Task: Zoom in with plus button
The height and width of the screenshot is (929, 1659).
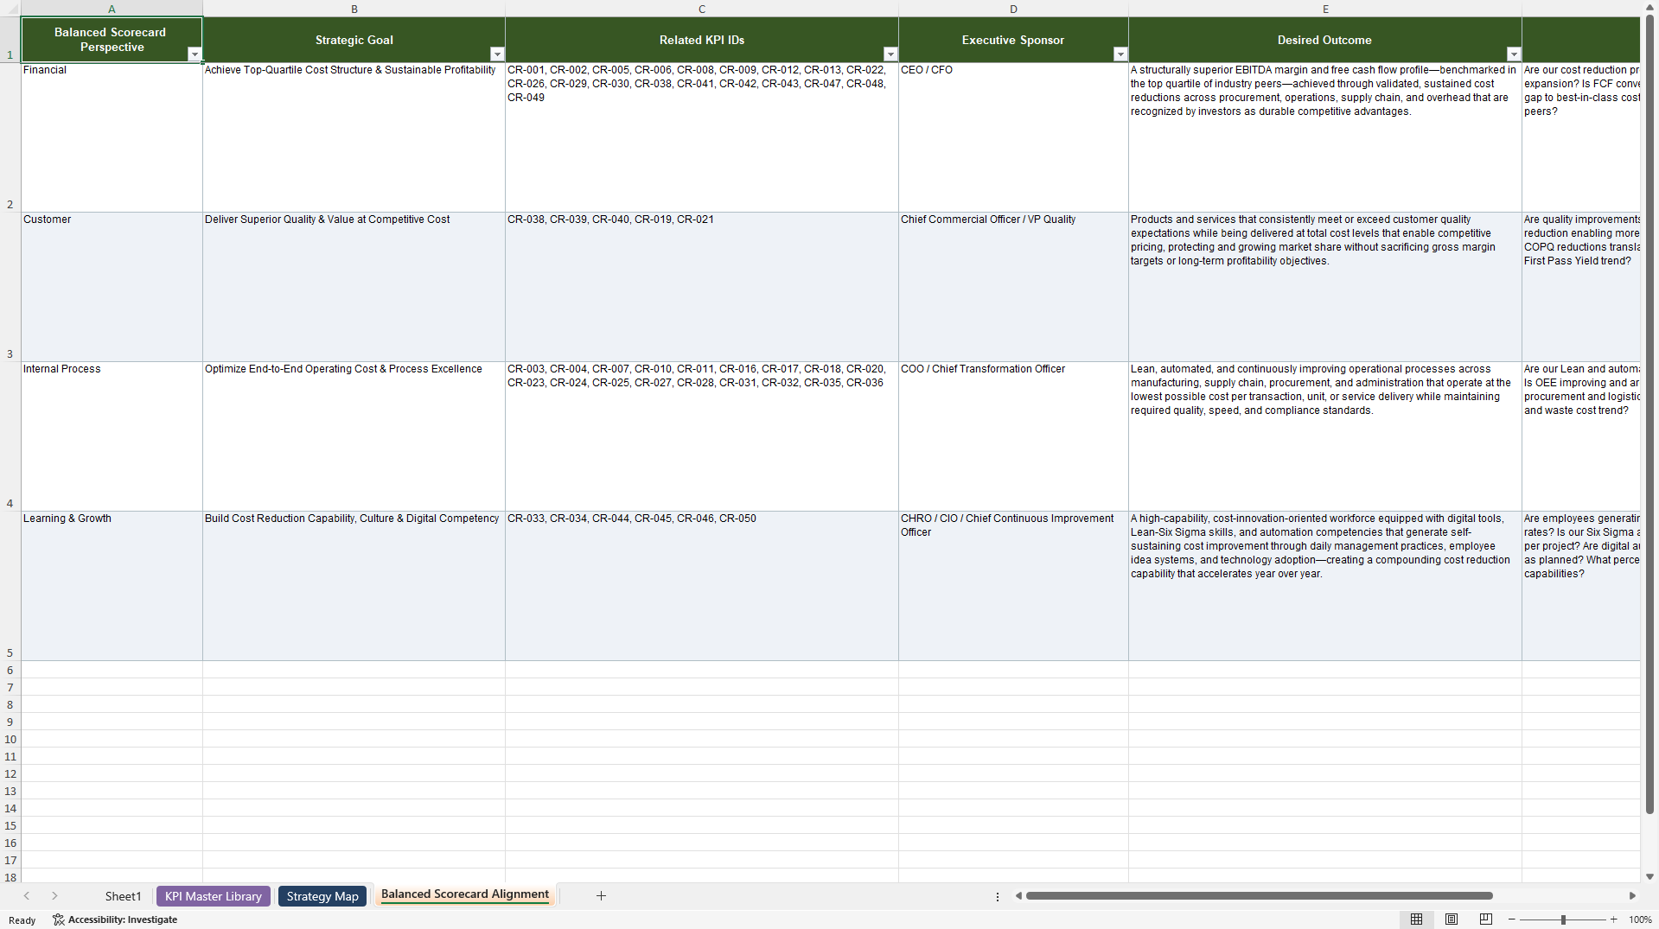Action: pos(1613,919)
